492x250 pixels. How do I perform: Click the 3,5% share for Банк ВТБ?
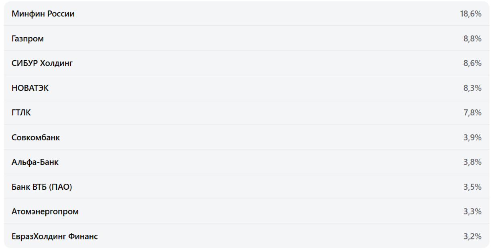click(x=472, y=187)
